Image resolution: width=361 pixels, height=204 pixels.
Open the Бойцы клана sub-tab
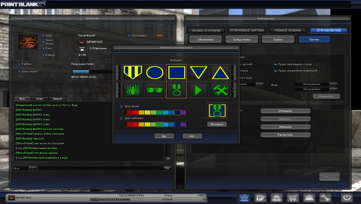point(242,39)
